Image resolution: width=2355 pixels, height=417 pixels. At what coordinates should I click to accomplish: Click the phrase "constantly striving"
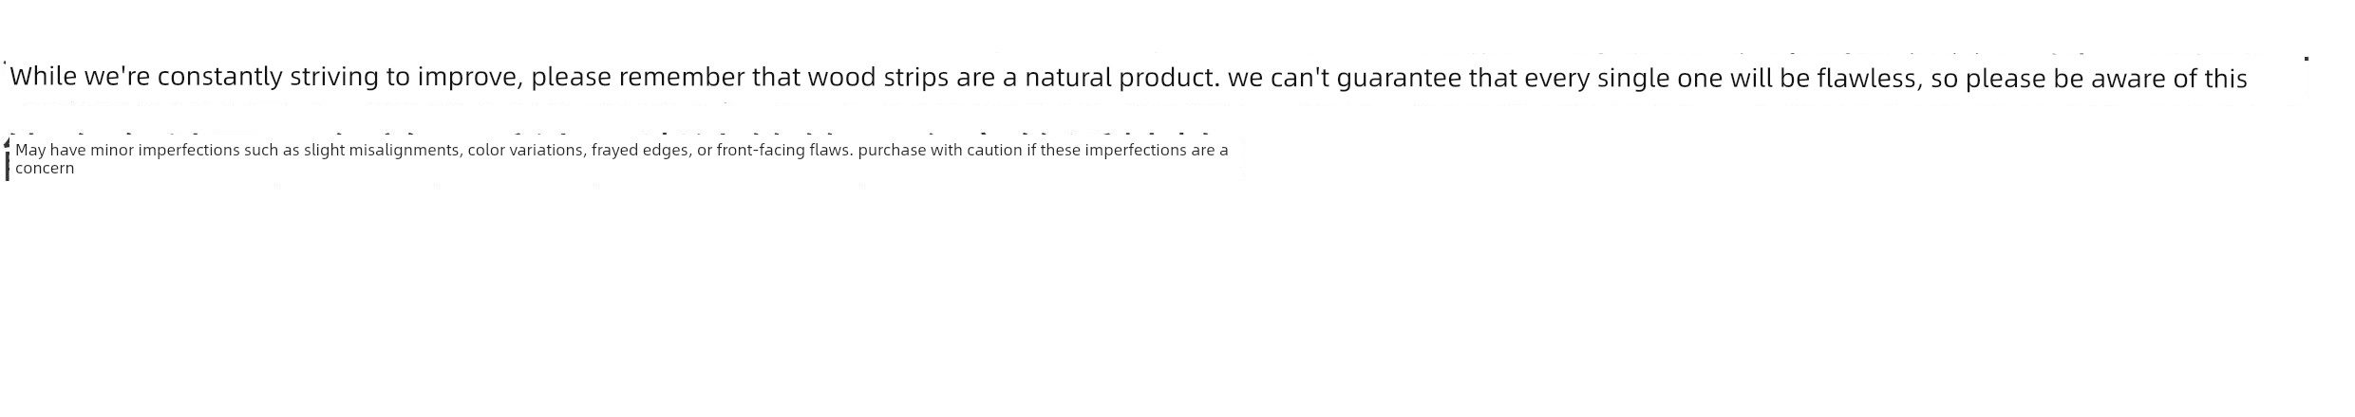268,78
